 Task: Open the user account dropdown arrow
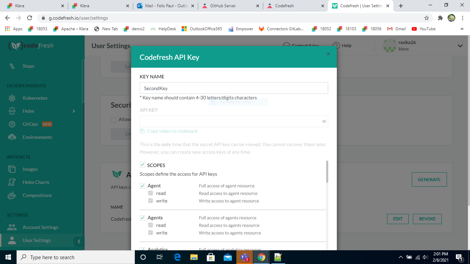(460, 46)
